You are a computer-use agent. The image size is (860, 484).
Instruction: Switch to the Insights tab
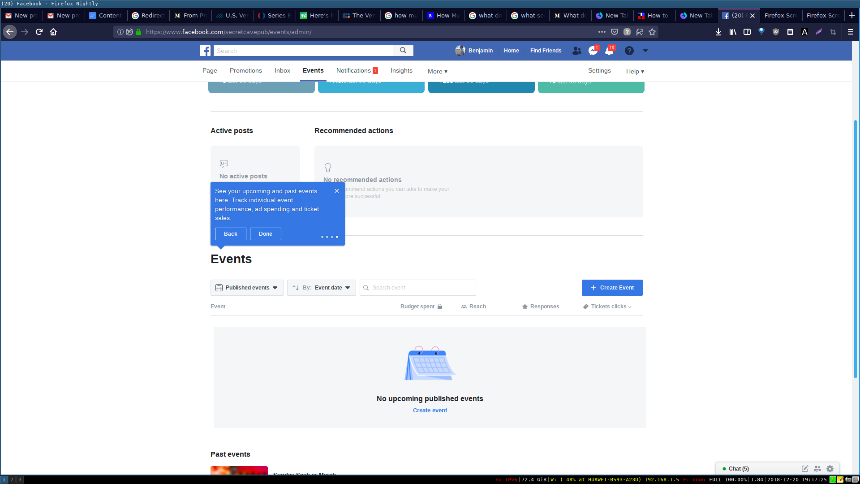click(x=401, y=71)
